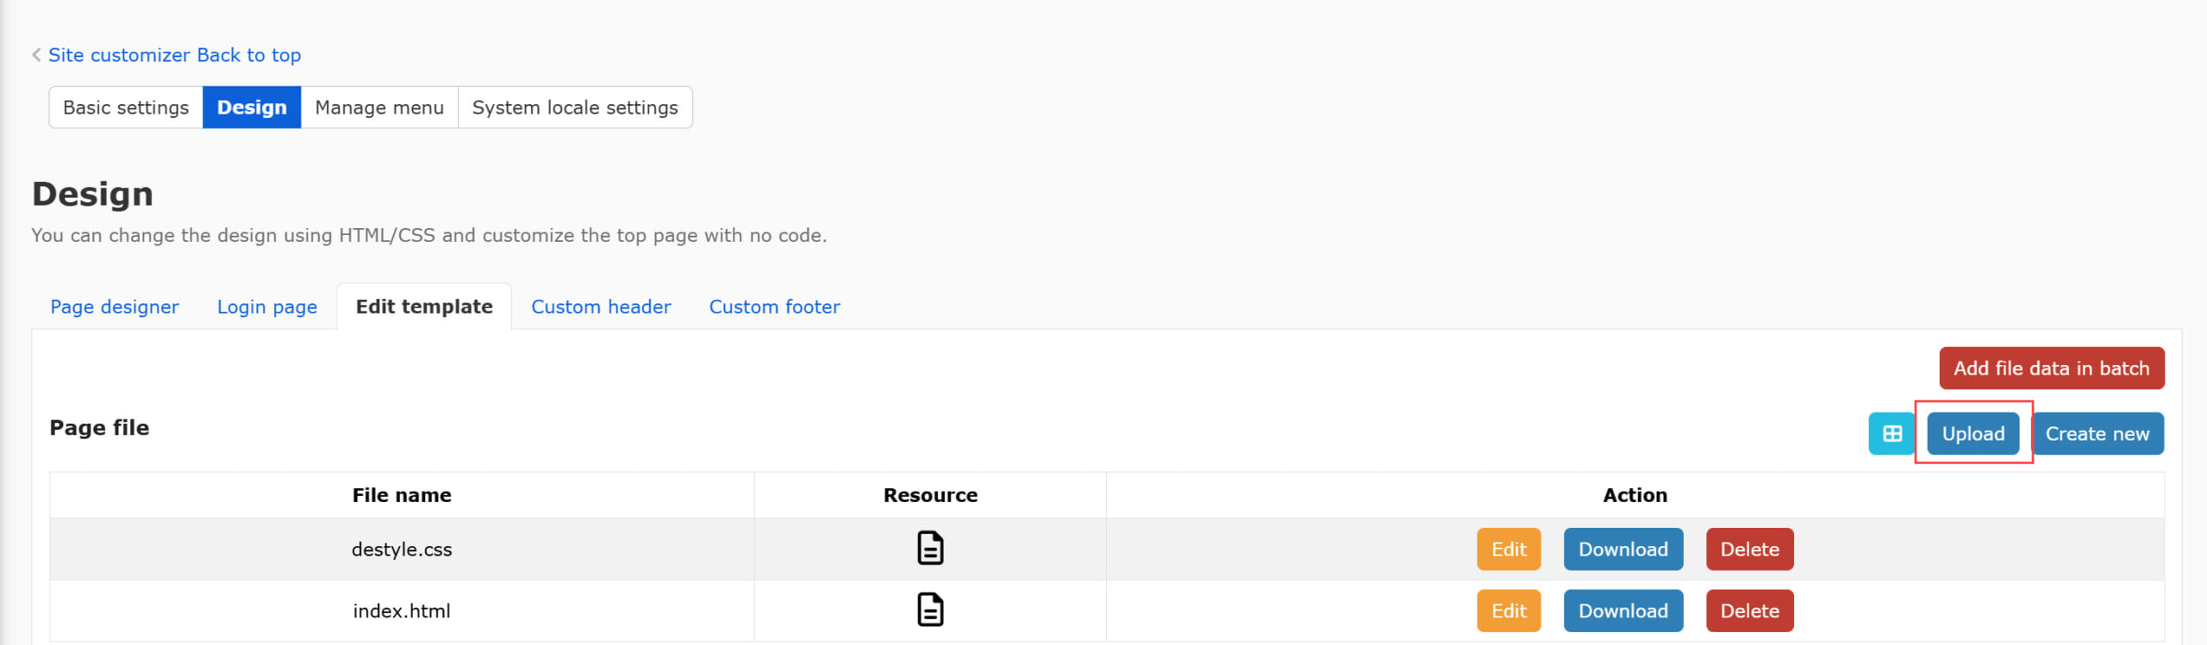Viewport: 2207px width, 645px height.
Task: Switch to the Custom header tab
Action: pyautogui.click(x=601, y=307)
